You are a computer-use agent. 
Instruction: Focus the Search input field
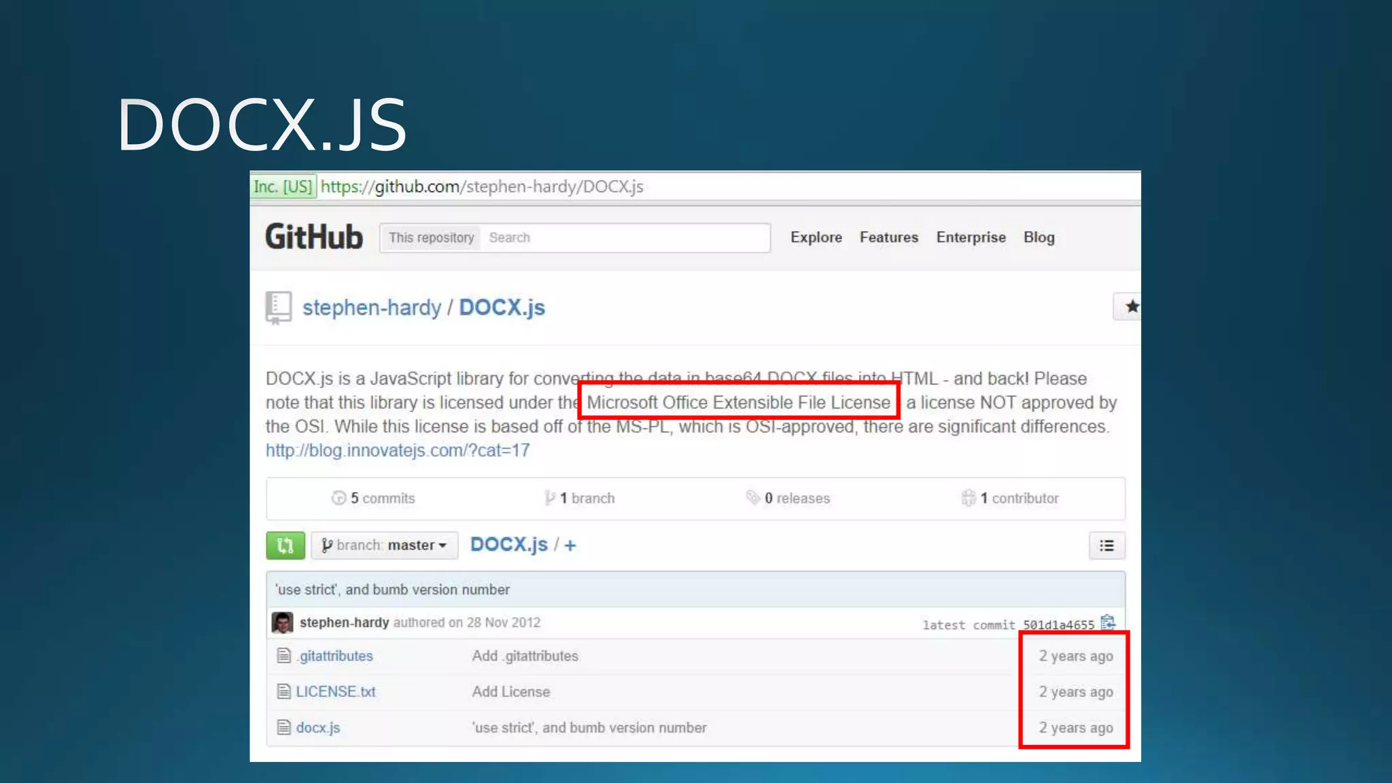click(x=625, y=238)
